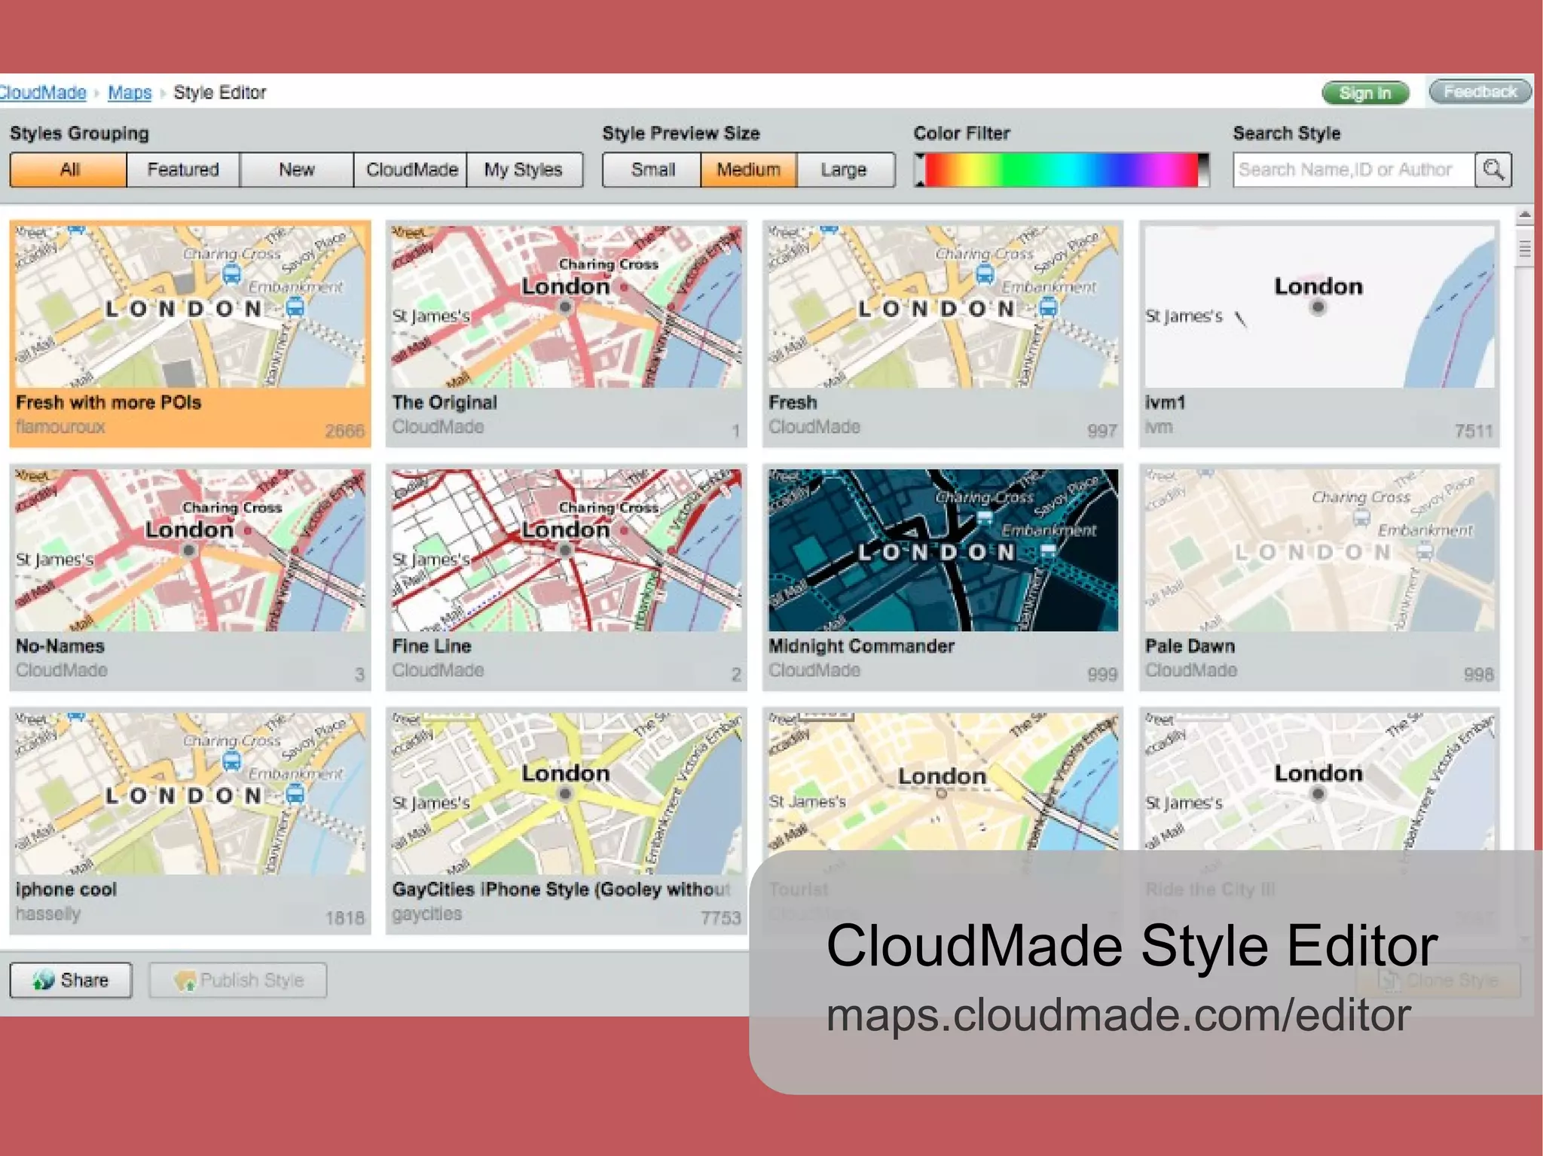Select the GayCities iPhone Style thumbnail
1543x1156 pixels.
567,821
